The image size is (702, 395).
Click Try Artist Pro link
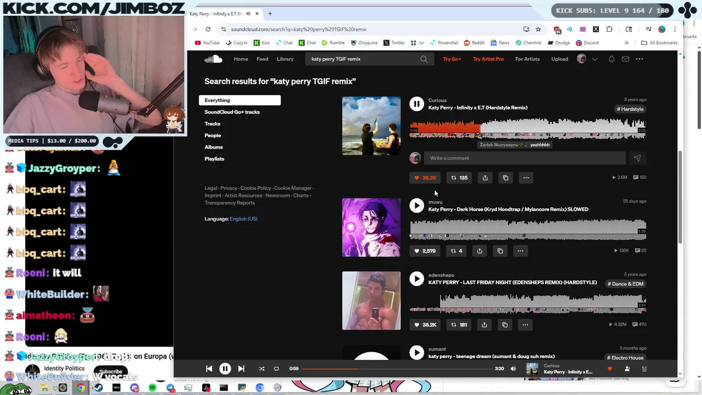click(488, 59)
